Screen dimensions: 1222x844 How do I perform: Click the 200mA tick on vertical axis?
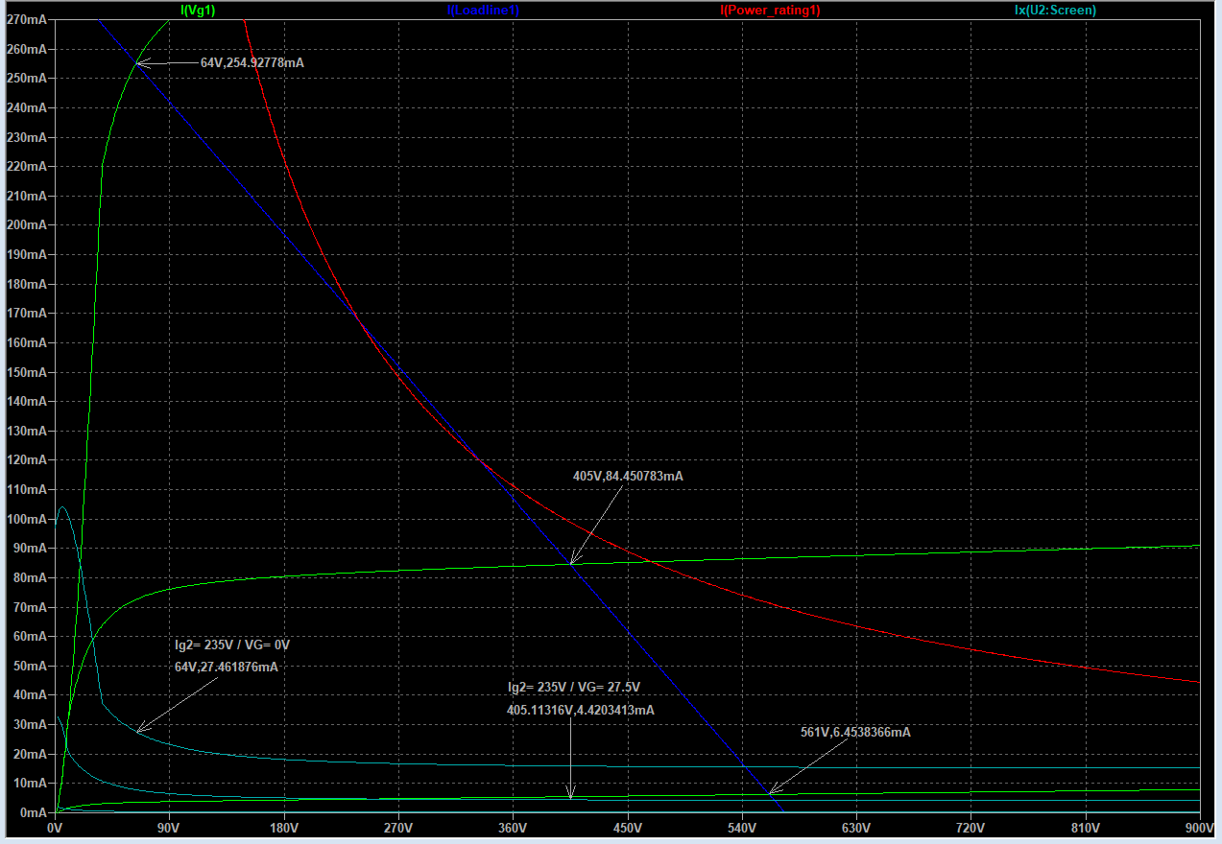coord(26,225)
